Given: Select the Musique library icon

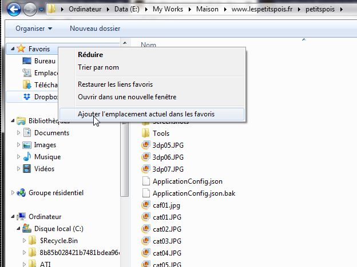Looking at the screenshot, I should click(27, 157).
